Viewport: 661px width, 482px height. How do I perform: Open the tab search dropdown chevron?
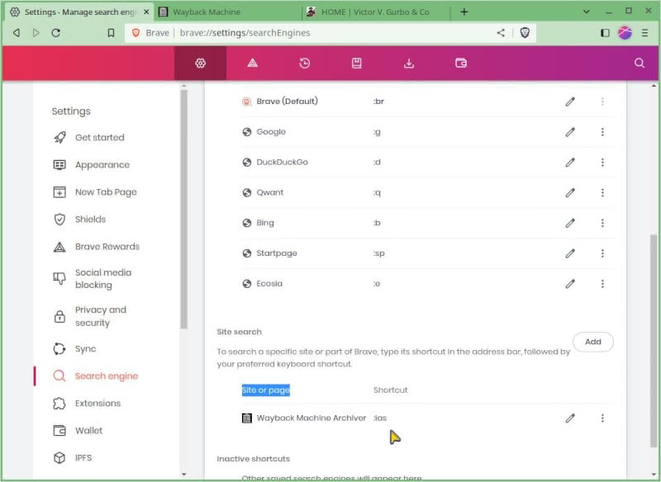587,12
